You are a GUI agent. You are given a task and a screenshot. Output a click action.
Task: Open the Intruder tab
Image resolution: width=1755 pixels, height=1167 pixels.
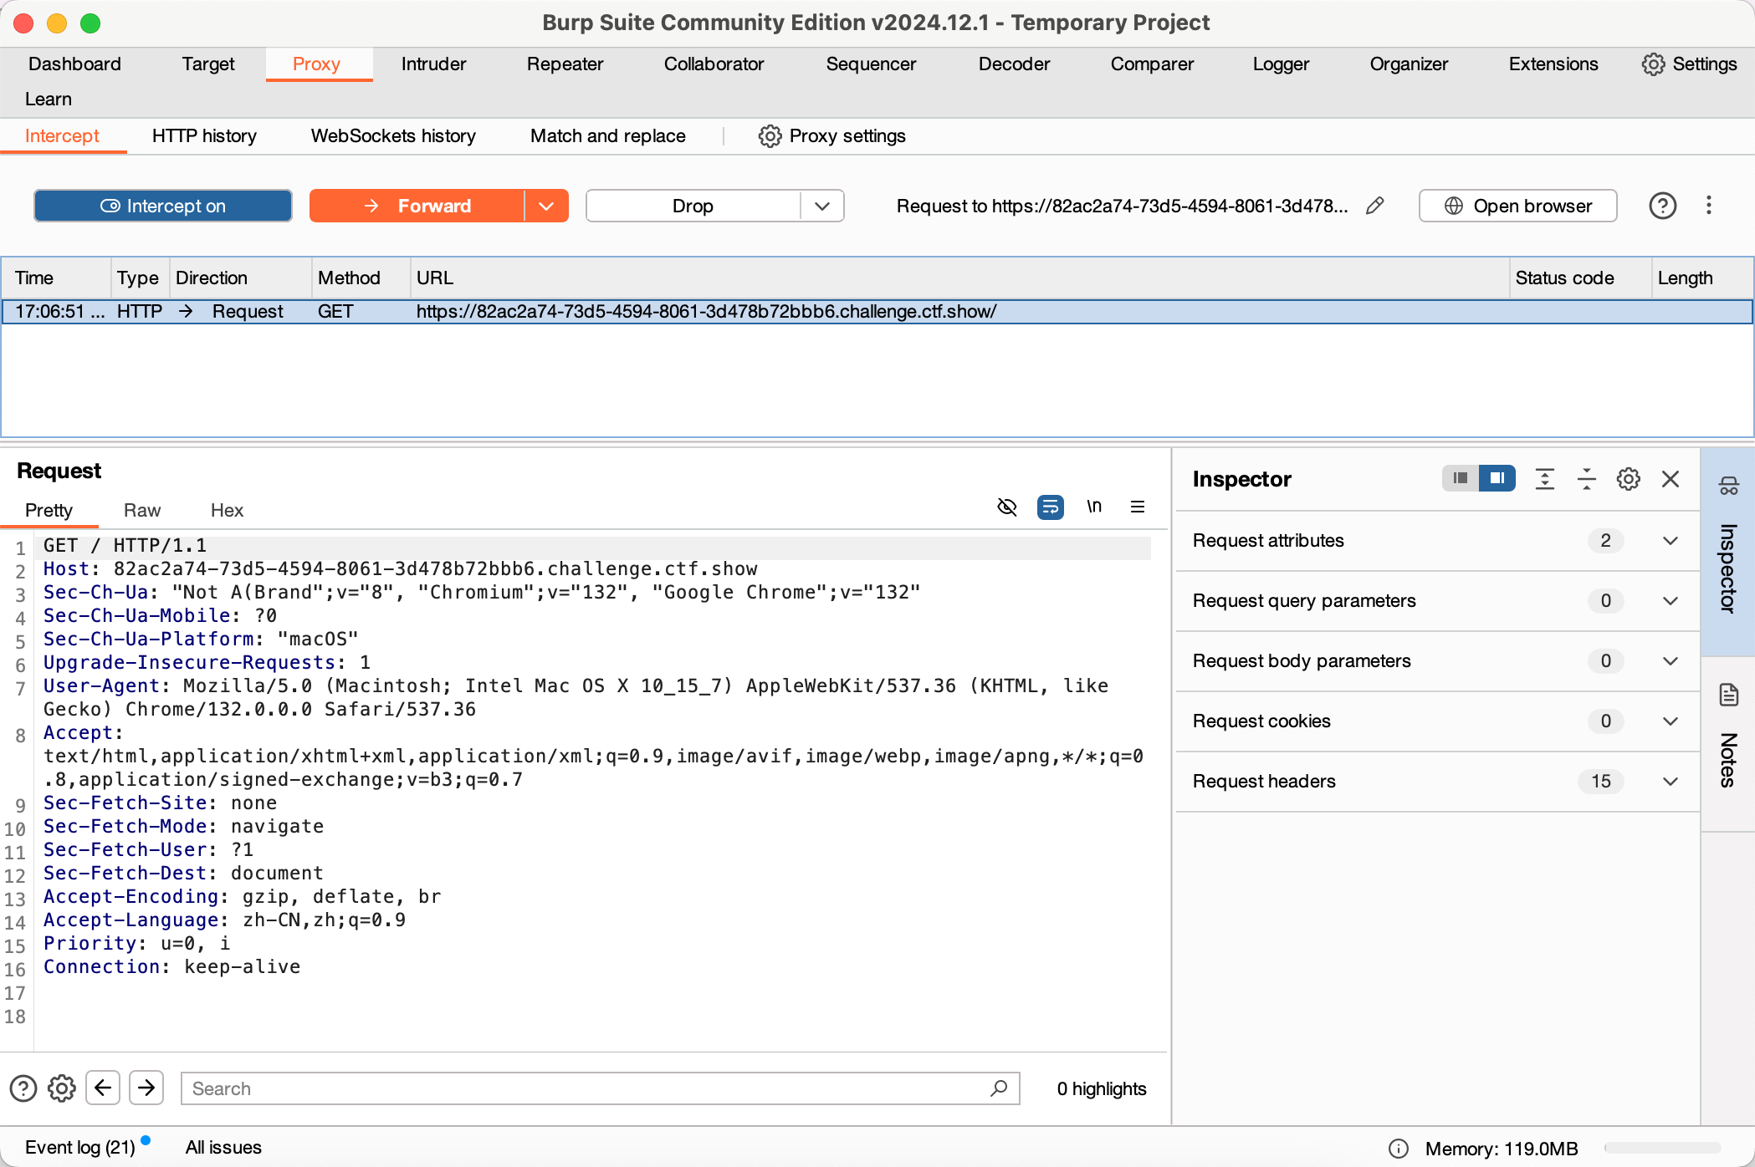tap(433, 64)
